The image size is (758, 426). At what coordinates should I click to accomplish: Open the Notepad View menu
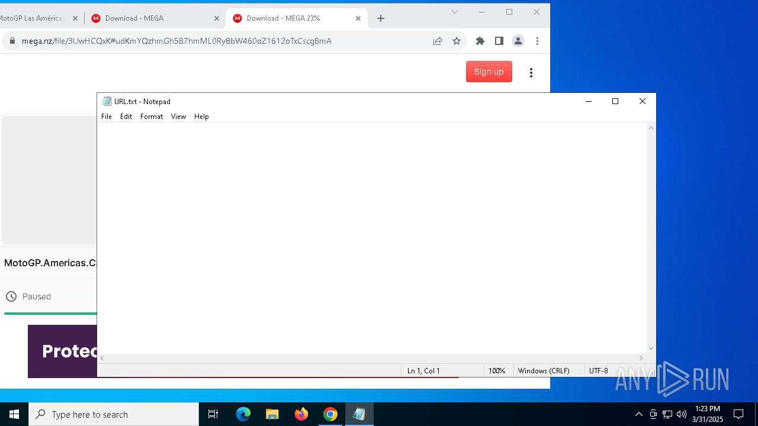tap(178, 117)
